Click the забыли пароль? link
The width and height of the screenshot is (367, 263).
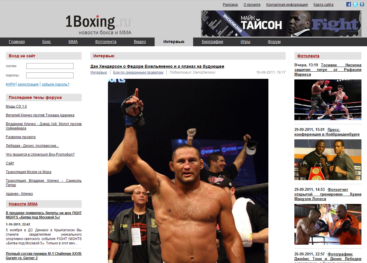pos(55,84)
